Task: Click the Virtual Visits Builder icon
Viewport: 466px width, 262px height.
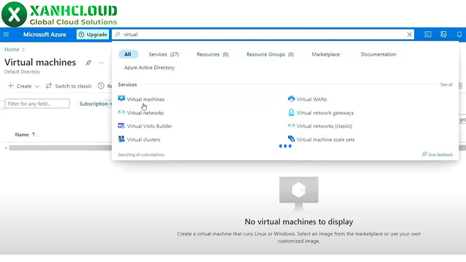Action: click(x=121, y=126)
